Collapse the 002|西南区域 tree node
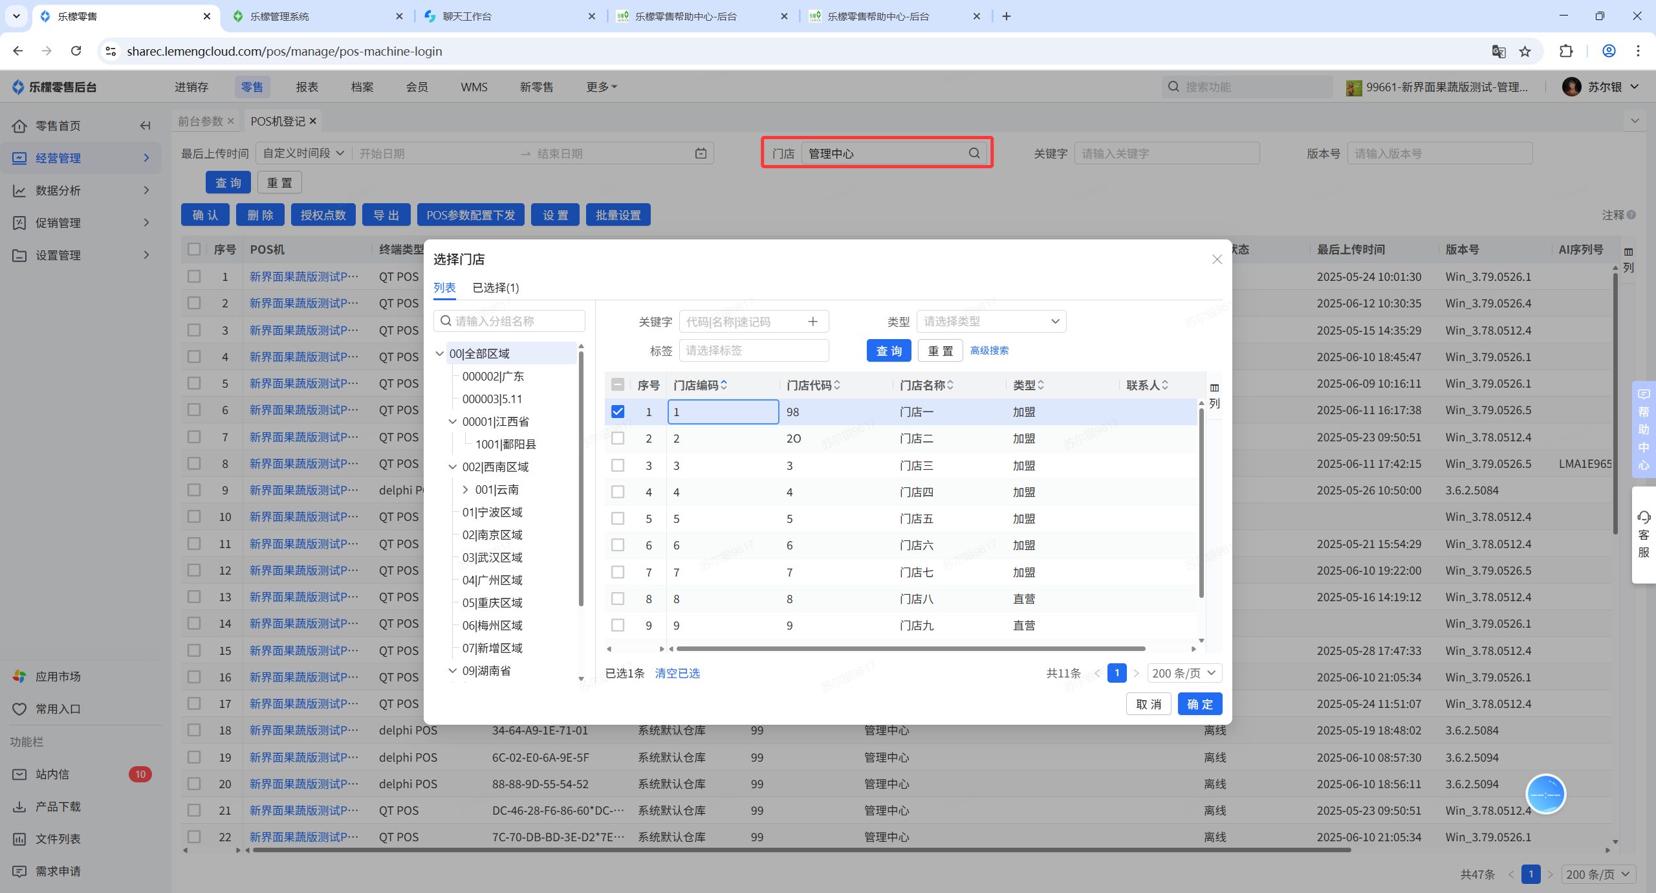Viewport: 1656px width, 893px height. (x=453, y=467)
